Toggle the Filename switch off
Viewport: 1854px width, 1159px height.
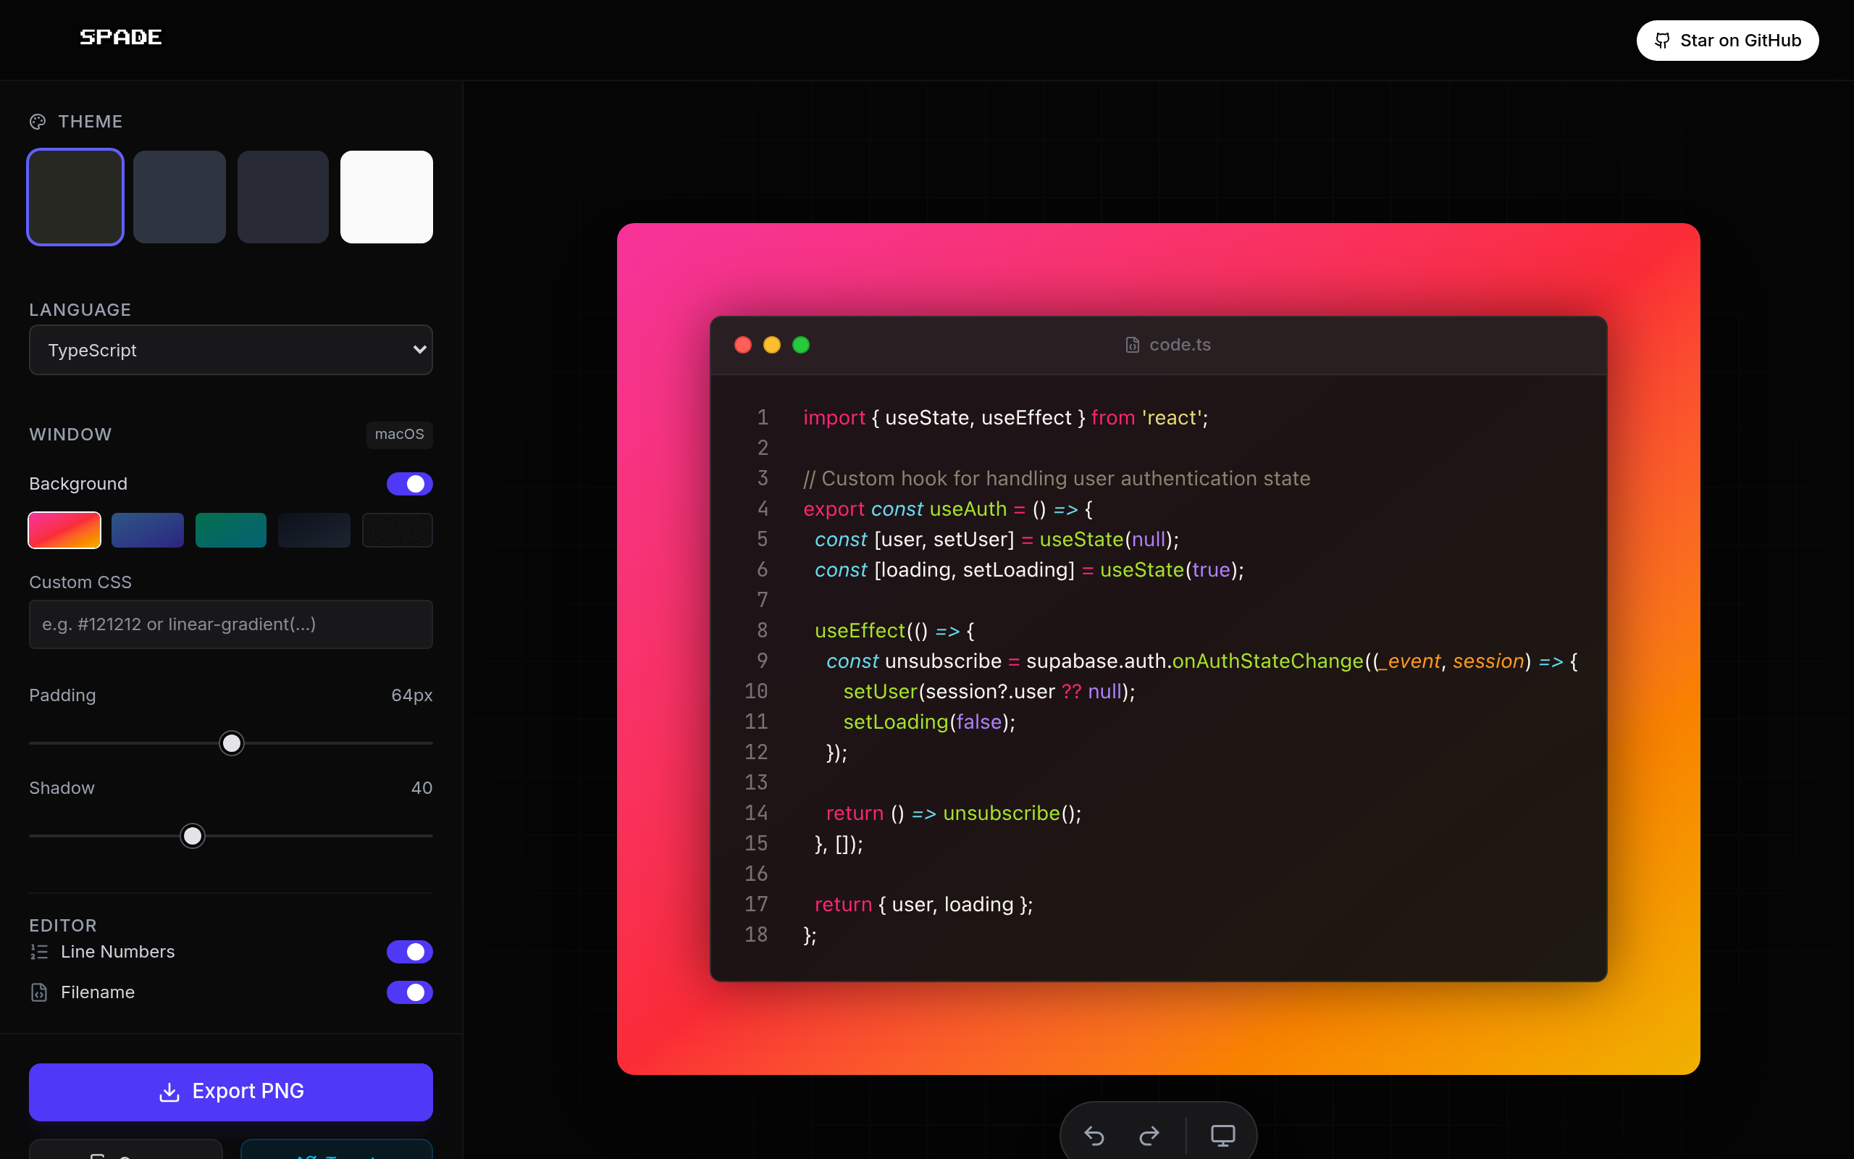[x=409, y=992]
